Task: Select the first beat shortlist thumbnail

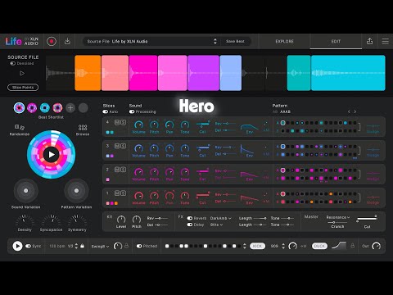Action: click(19, 108)
